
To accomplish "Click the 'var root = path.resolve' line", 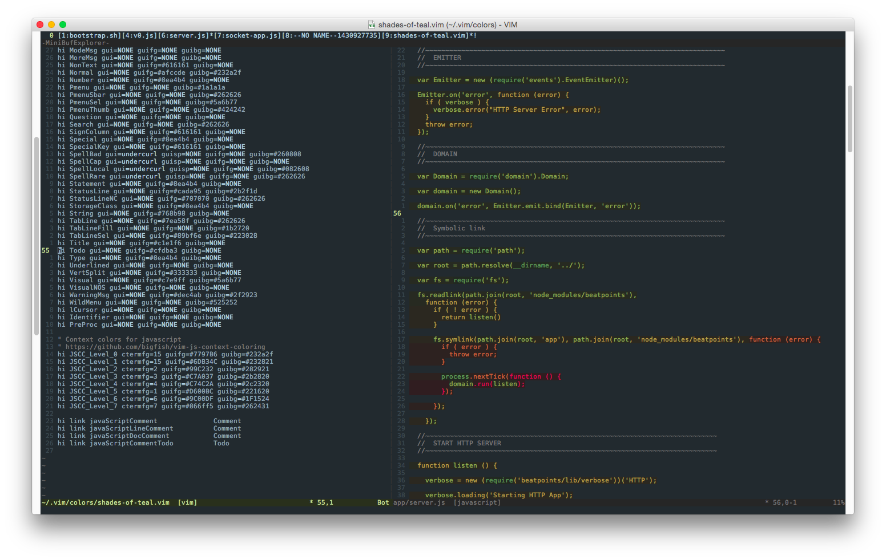I will (x=501, y=265).
